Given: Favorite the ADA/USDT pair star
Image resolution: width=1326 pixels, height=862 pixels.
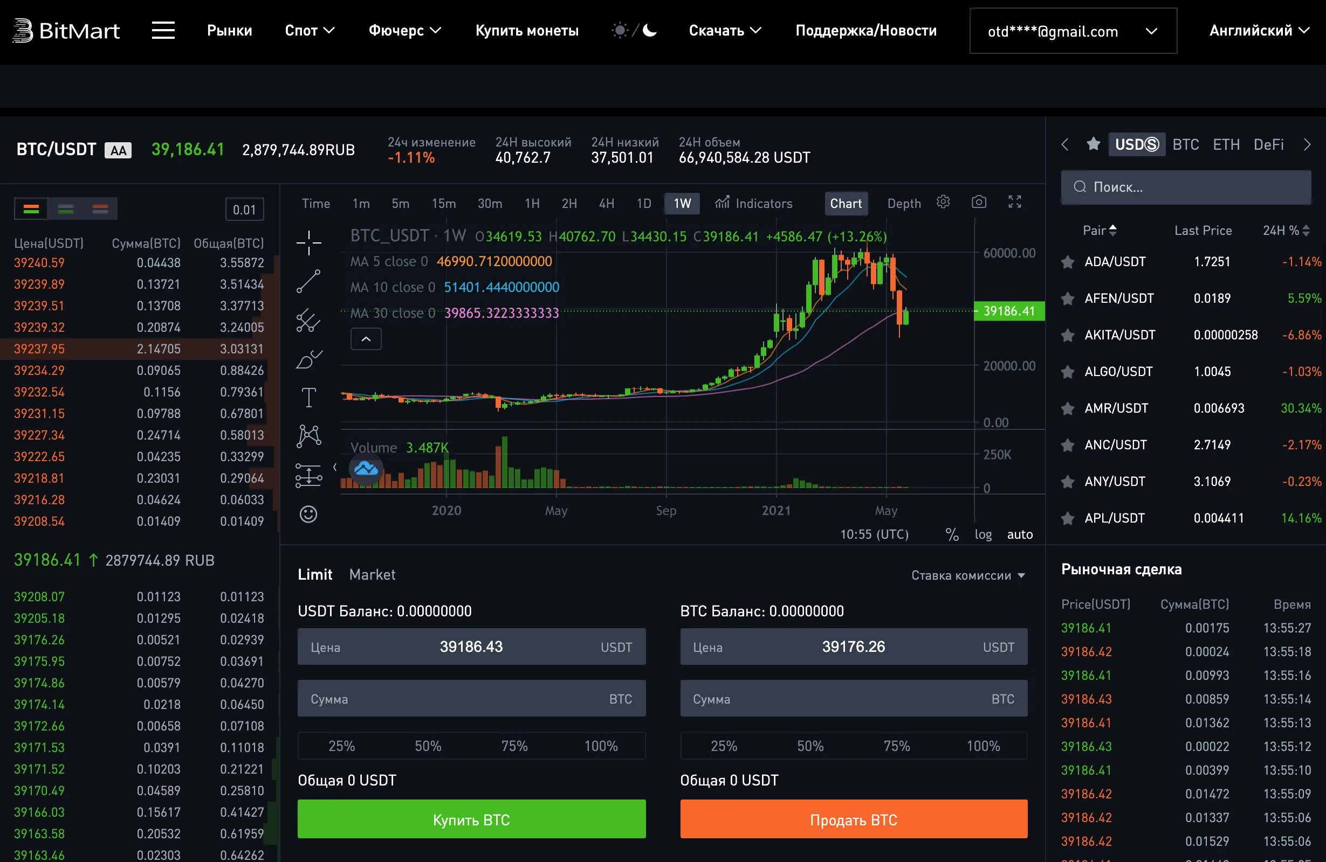Looking at the screenshot, I should 1068,261.
